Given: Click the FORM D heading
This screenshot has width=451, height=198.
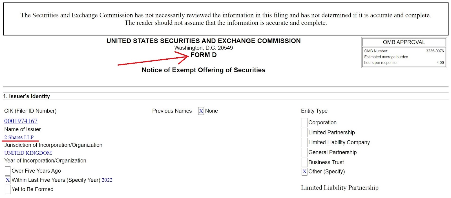Looking at the screenshot, I should [x=204, y=55].
